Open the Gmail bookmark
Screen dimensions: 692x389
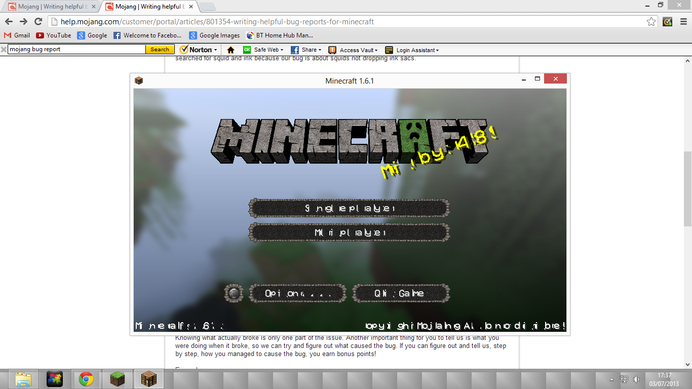17,35
